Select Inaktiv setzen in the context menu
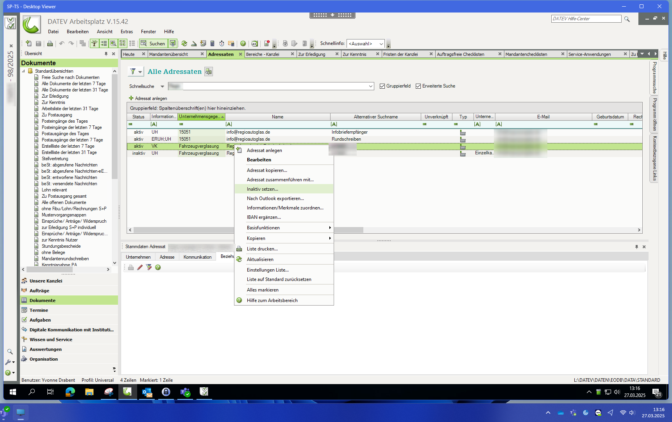 (x=263, y=189)
